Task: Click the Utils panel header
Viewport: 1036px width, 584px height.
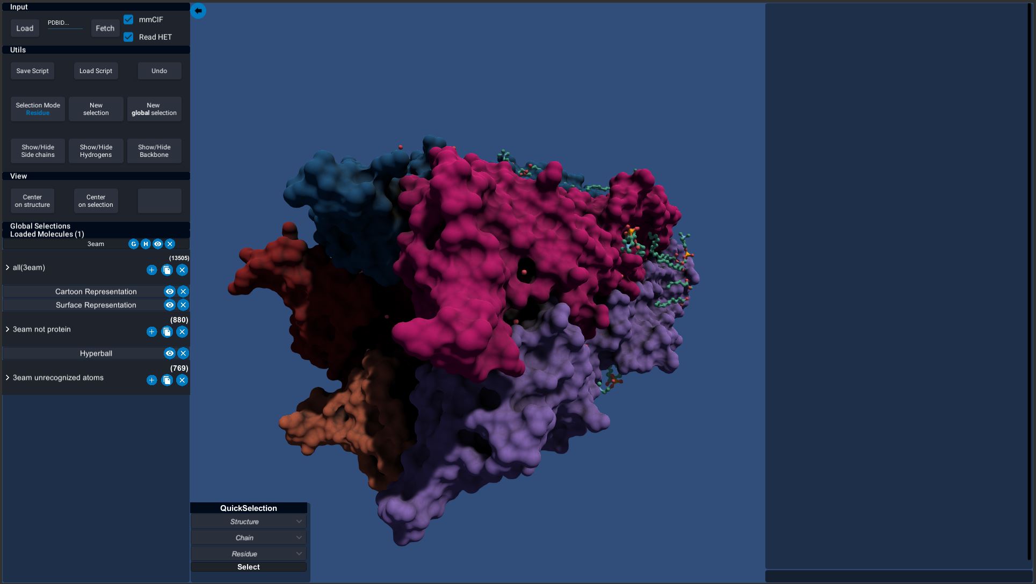Action: [x=96, y=50]
